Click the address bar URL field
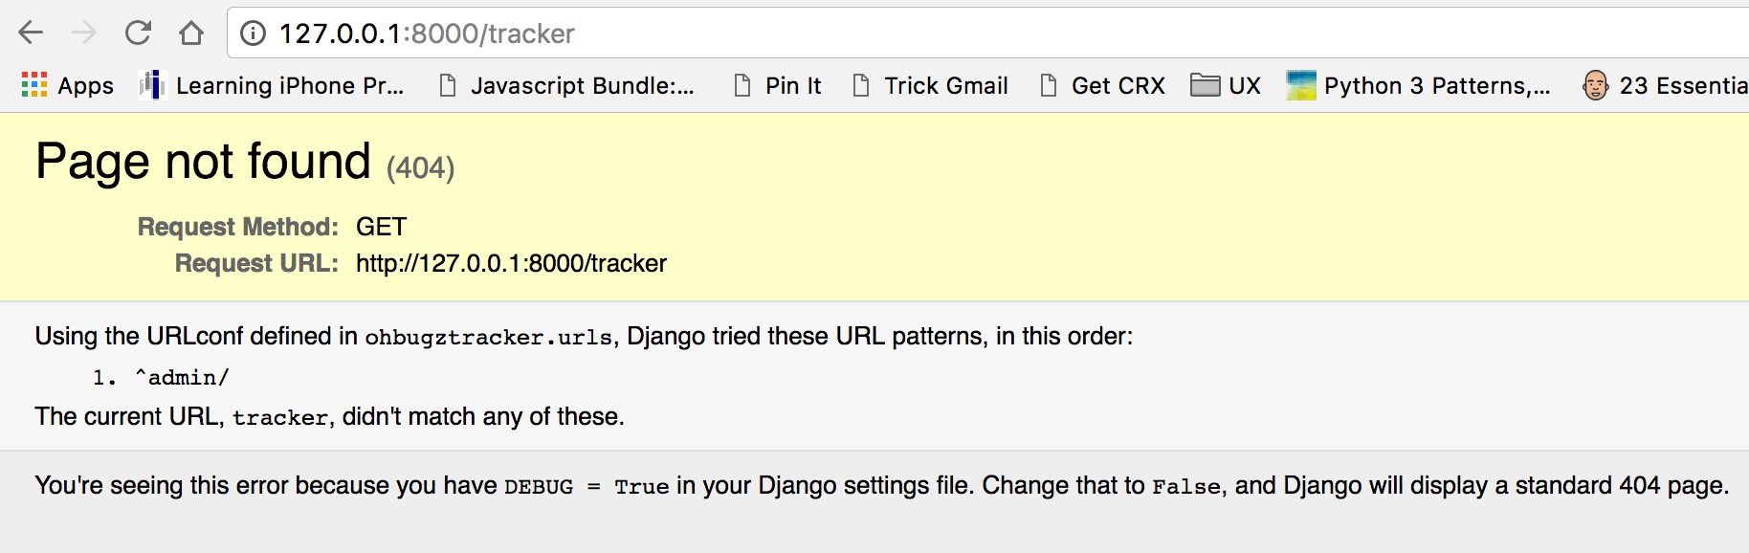Viewport: 1749px width, 553px height. 574,33
